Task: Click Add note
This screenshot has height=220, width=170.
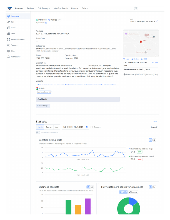Action: [78, 99]
